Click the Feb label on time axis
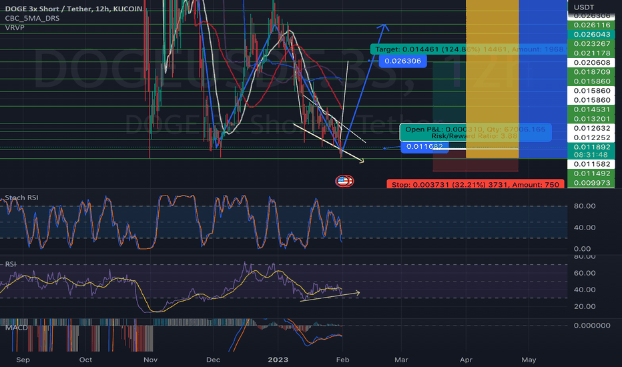The image size is (622, 367). click(x=343, y=360)
